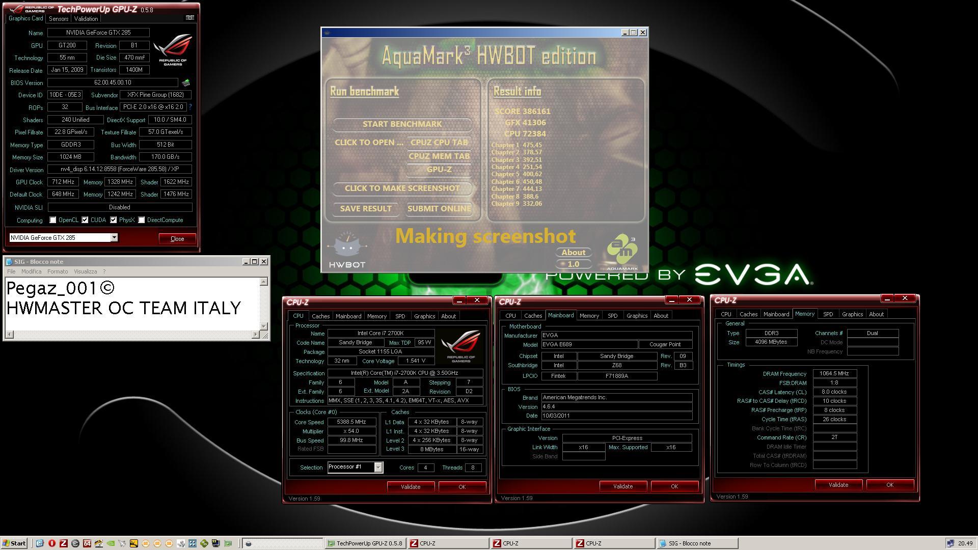Screen dimensions: 978x550
Task: Open the NVIDIA green eye quick launch icon
Action: pyautogui.click(x=111, y=543)
